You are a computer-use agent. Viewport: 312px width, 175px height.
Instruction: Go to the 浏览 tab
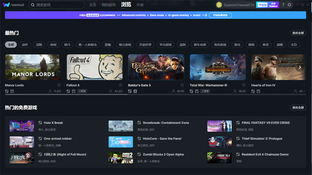pyautogui.click(x=126, y=4)
